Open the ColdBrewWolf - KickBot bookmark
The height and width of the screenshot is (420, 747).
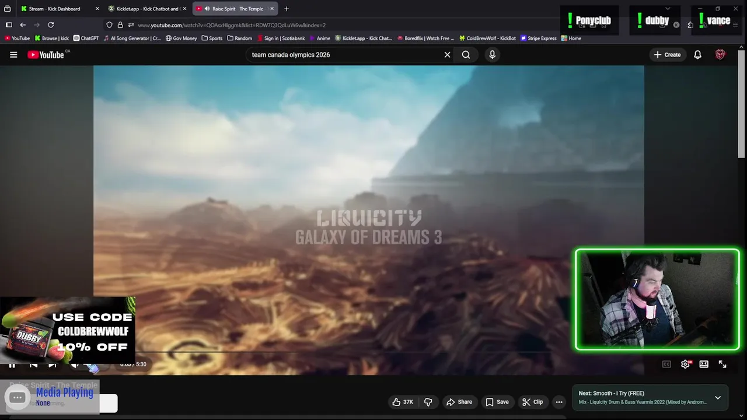[x=488, y=38]
